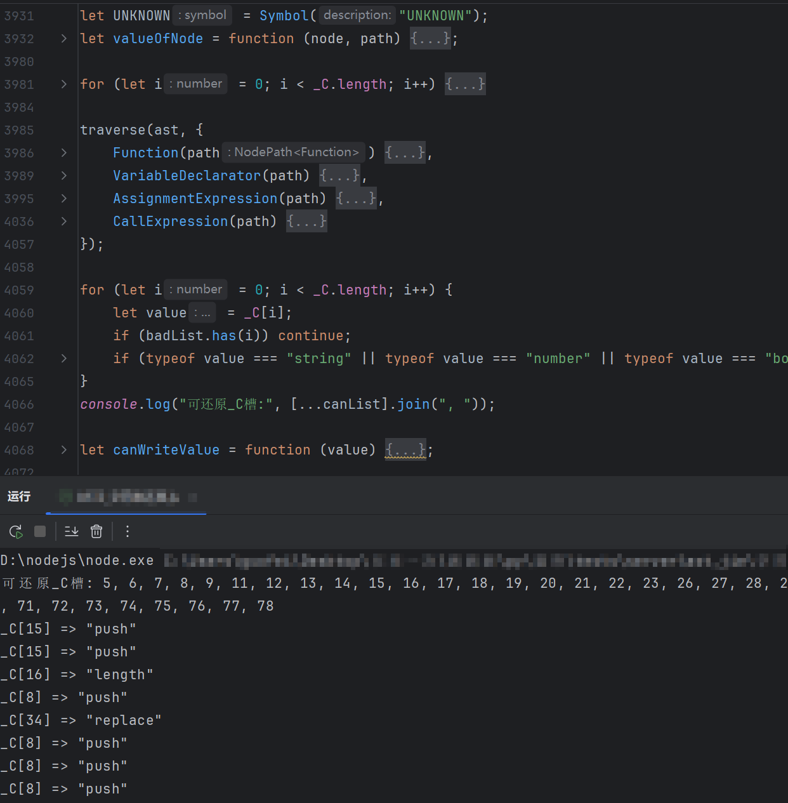
Task: Click the ': number' hint on line 4059
Action: [196, 289]
